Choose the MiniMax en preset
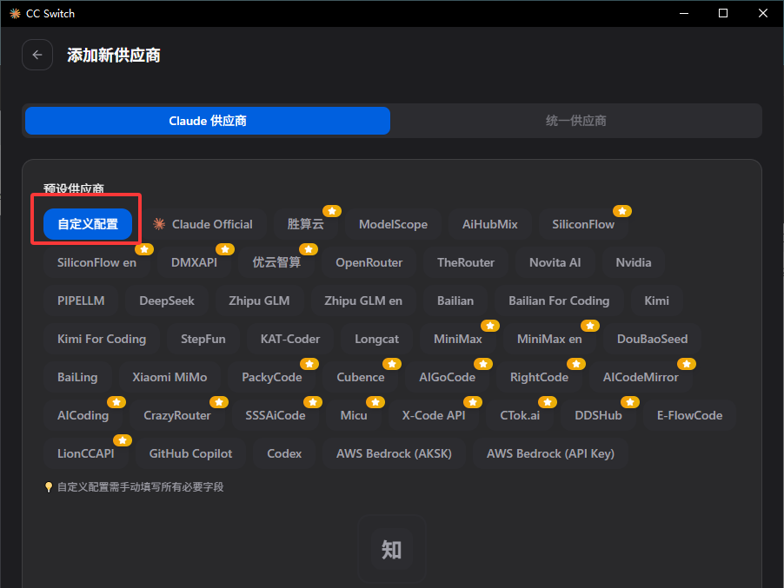The width and height of the screenshot is (784, 588). coord(549,339)
